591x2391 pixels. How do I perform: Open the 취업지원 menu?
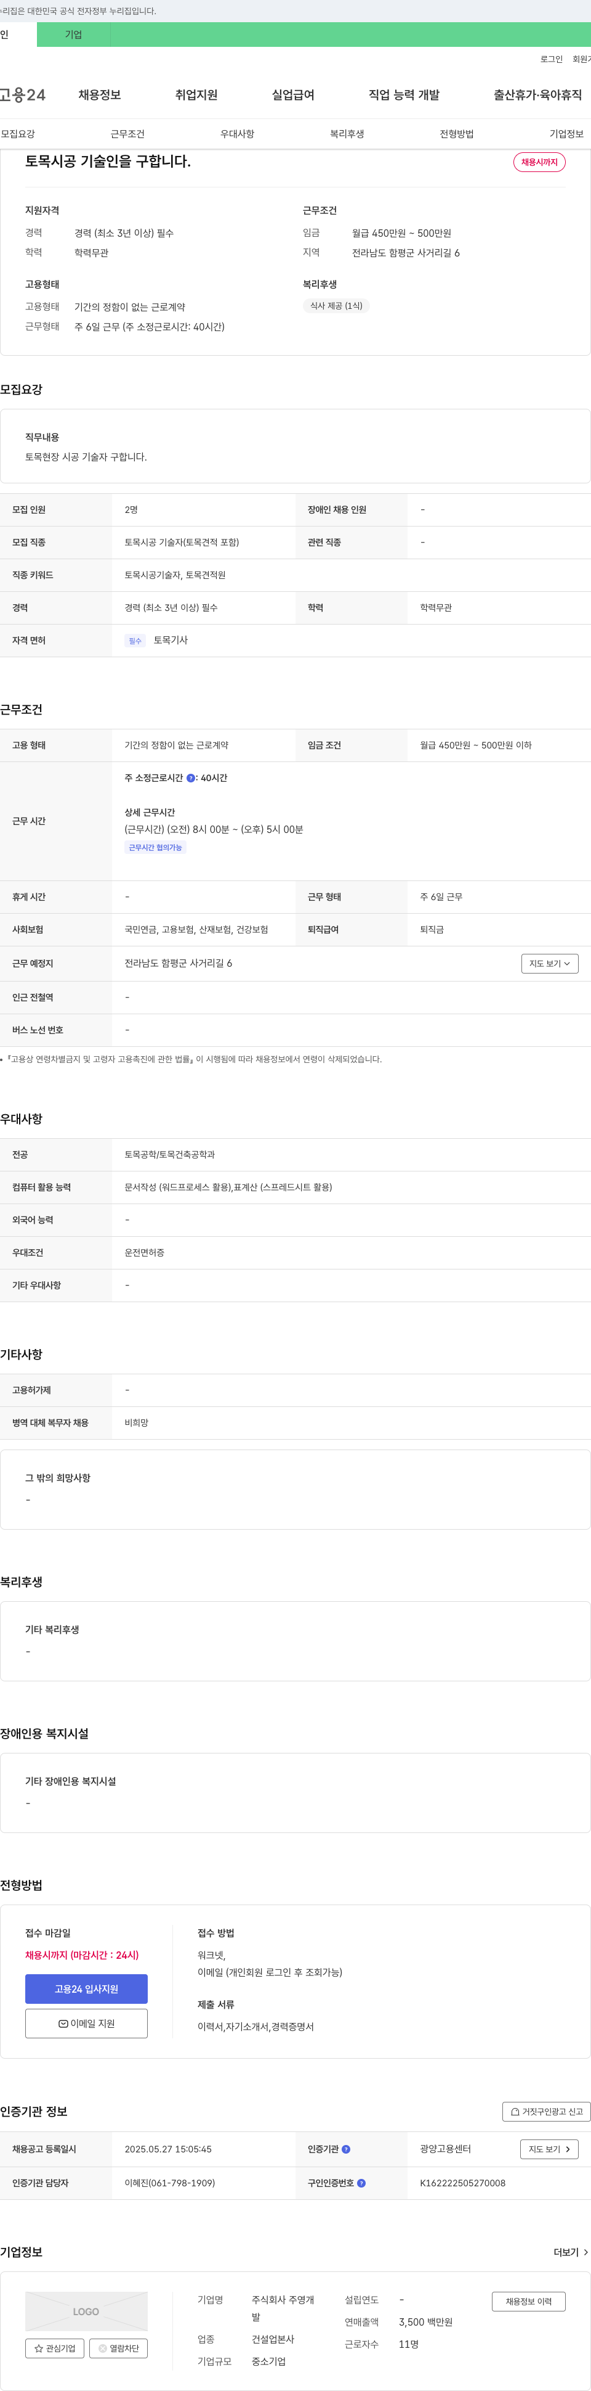pos(196,95)
